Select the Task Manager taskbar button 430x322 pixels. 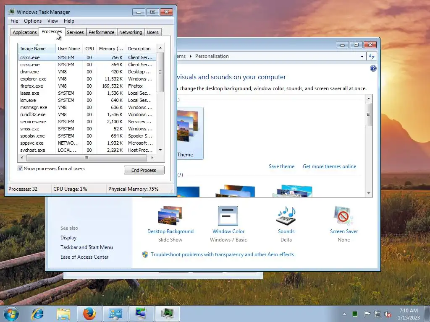[167, 314]
